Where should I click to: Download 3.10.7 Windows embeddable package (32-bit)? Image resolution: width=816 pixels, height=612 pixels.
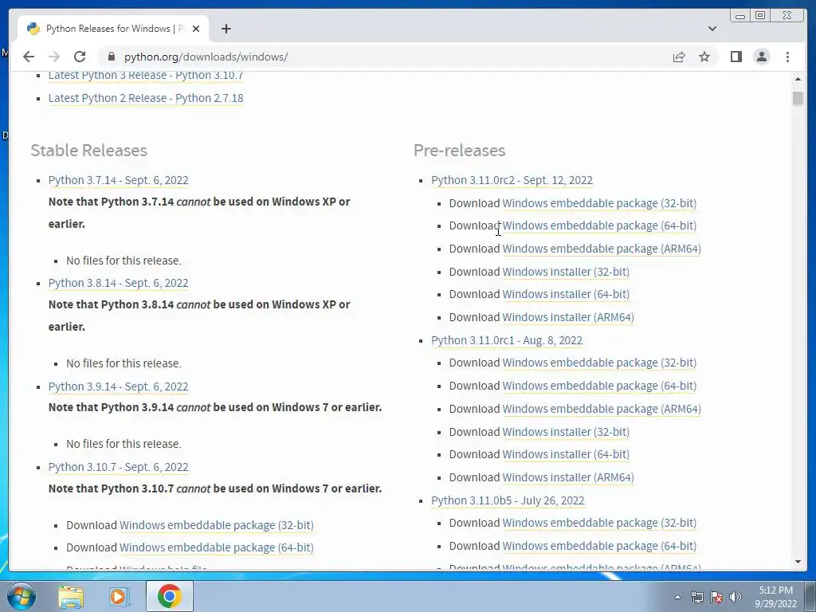pyautogui.click(x=217, y=525)
